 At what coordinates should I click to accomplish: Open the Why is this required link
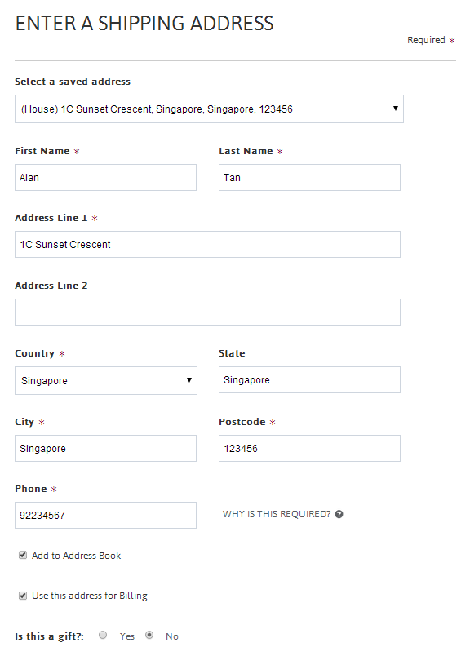277,514
